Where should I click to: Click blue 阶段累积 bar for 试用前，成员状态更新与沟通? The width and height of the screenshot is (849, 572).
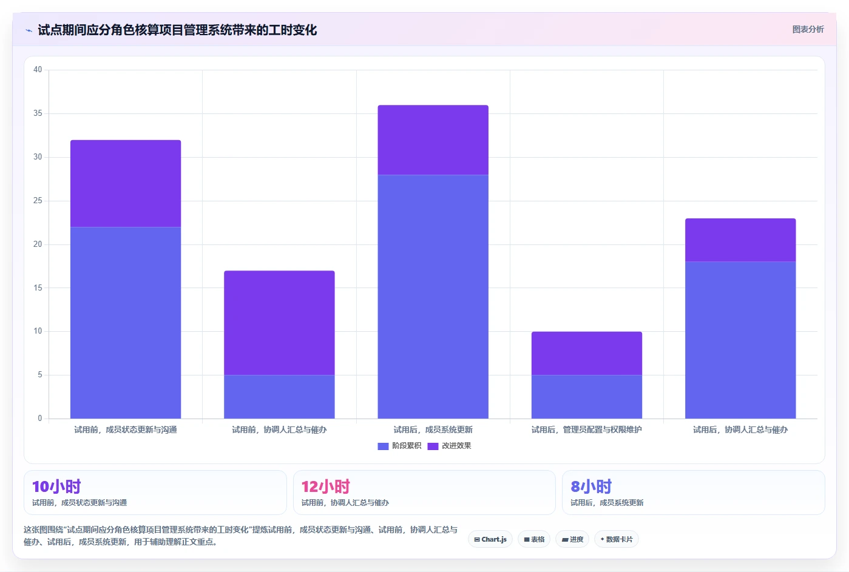[126, 323]
